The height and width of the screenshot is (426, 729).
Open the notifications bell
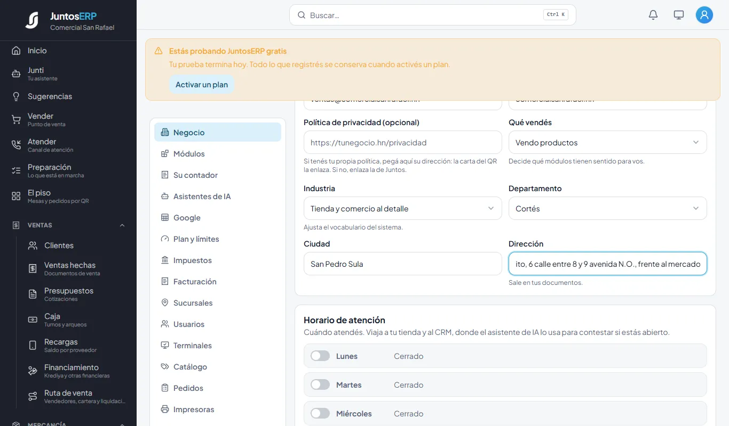pos(653,15)
